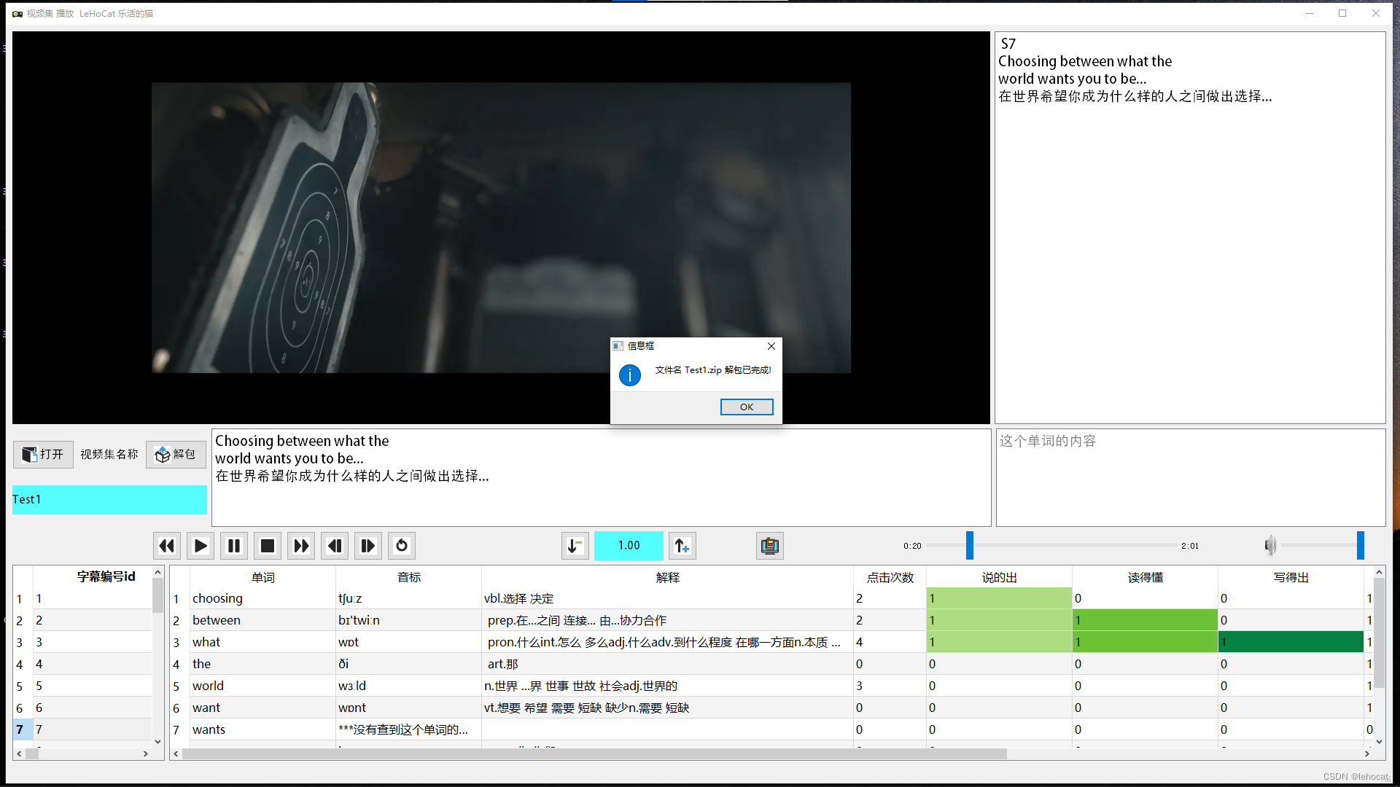Click the replay loop icon
Screen dimensions: 1400x787
tap(402, 546)
